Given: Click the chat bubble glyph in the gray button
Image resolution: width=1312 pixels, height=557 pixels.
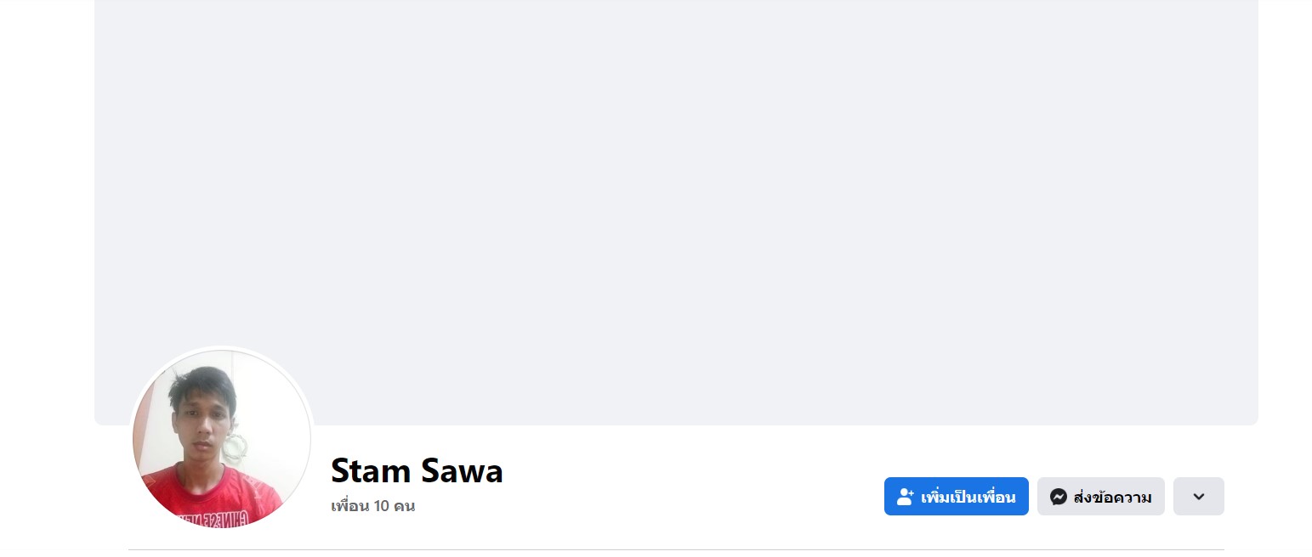Looking at the screenshot, I should [x=1058, y=497].
